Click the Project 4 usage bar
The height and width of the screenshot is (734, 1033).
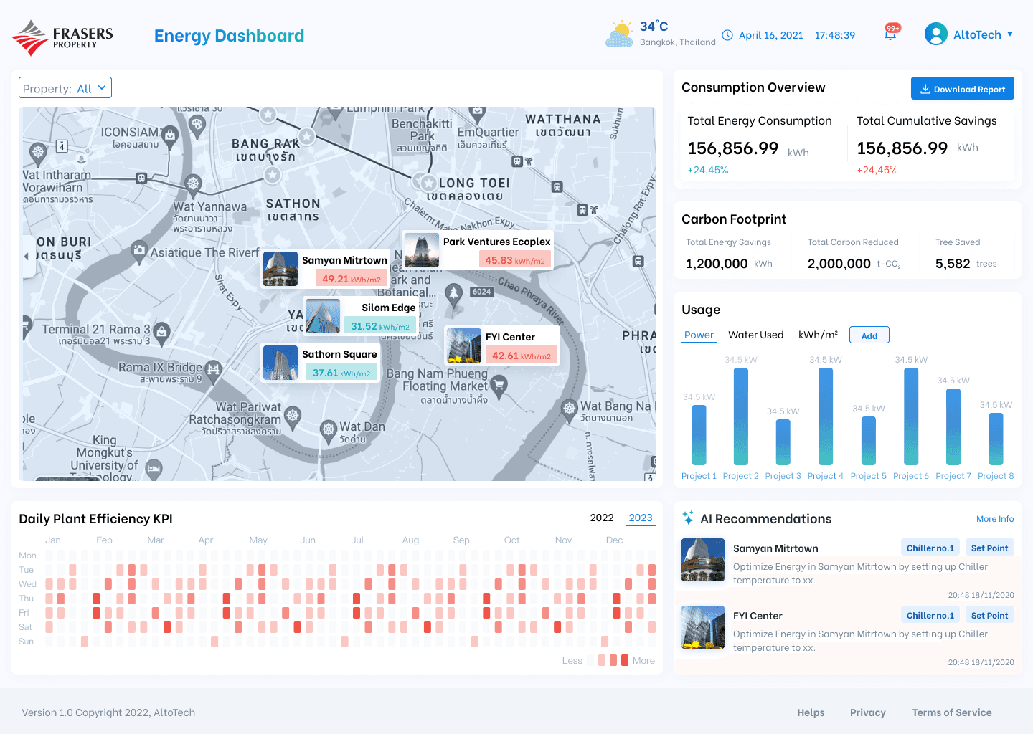pyautogui.click(x=826, y=416)
